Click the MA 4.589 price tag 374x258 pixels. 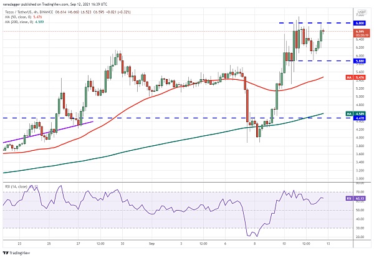click(x=355, y=114)
